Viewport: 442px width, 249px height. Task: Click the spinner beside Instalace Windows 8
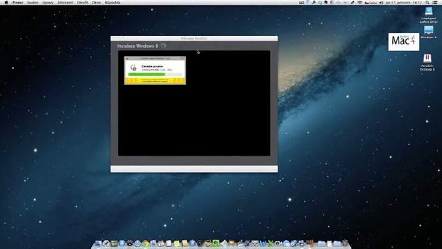163,46
